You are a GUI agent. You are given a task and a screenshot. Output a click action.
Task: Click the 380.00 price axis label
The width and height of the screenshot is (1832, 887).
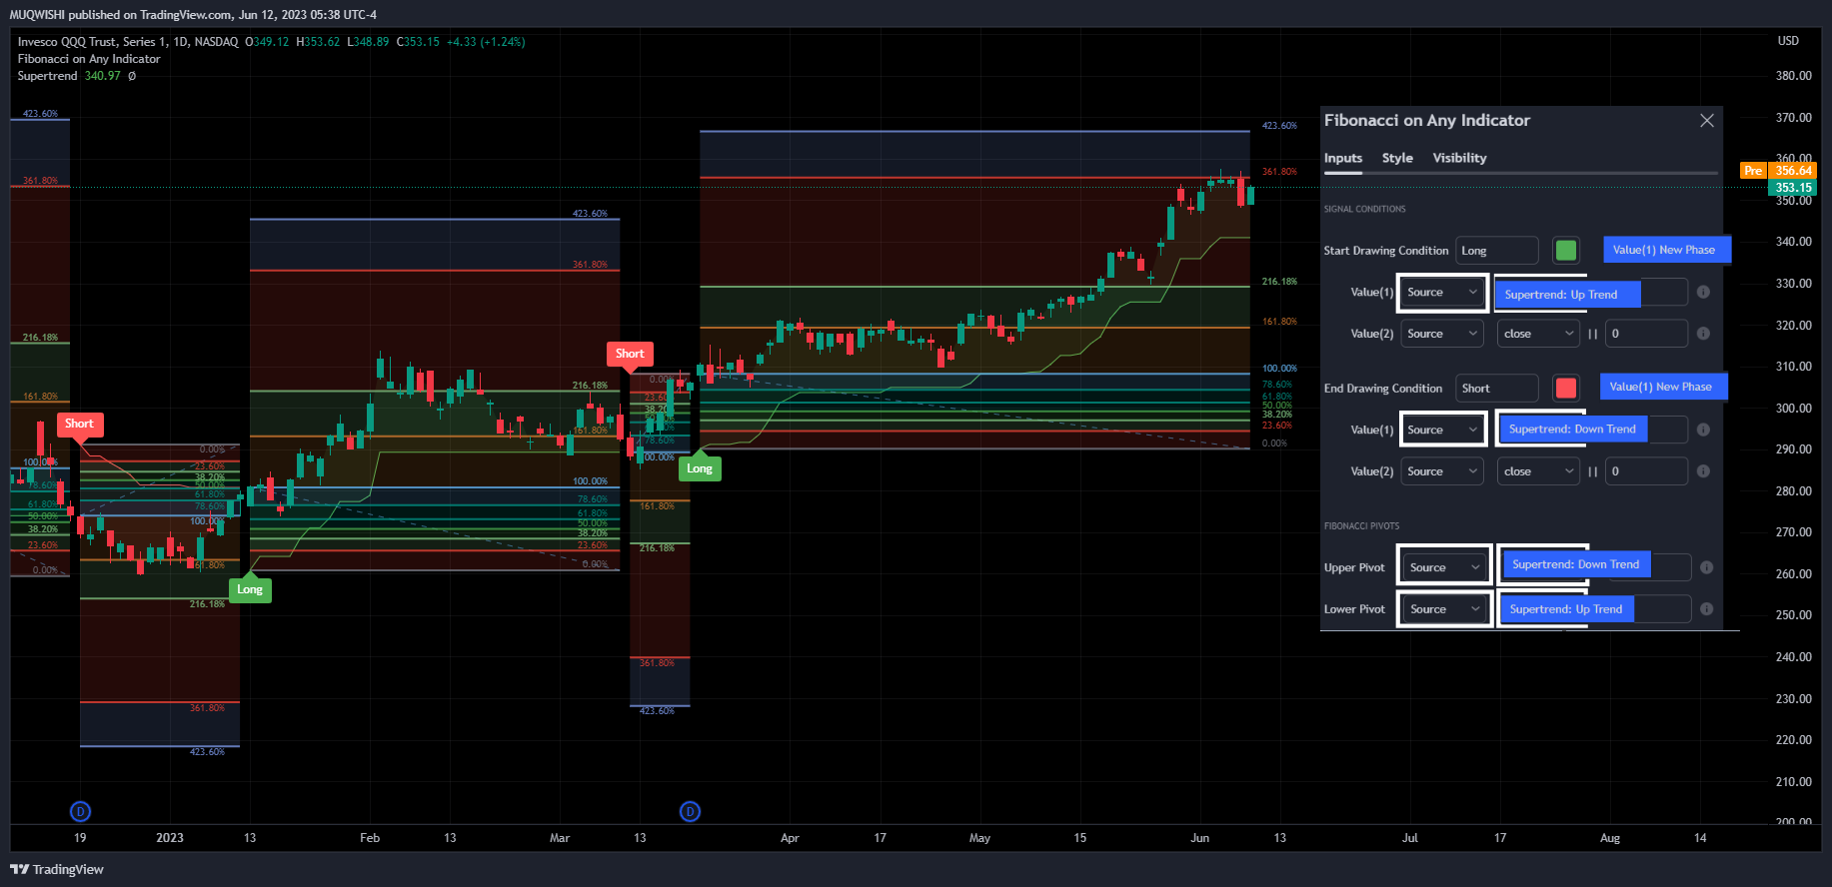(1793, 76)
